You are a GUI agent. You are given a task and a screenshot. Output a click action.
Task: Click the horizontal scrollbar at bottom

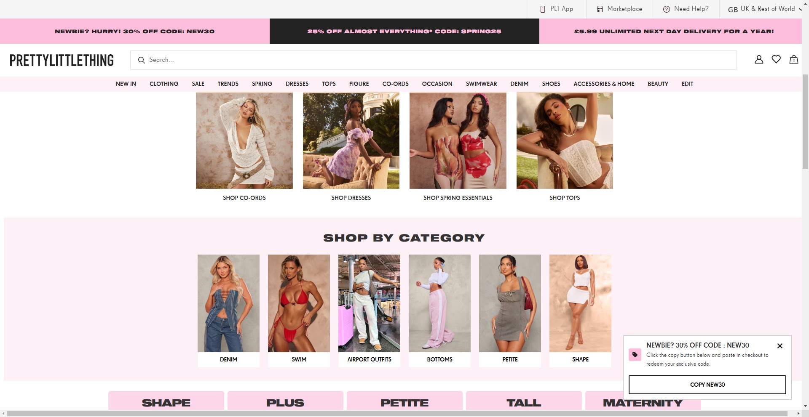(397, 414)
